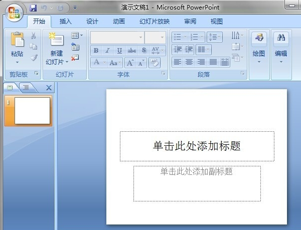Toggle Center text alignment
The width and height of the screenshot is (301, 230).
pos(189,62)
